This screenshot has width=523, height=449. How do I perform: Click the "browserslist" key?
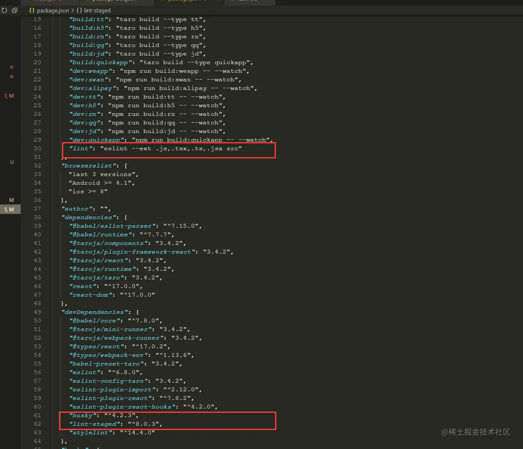89,166
